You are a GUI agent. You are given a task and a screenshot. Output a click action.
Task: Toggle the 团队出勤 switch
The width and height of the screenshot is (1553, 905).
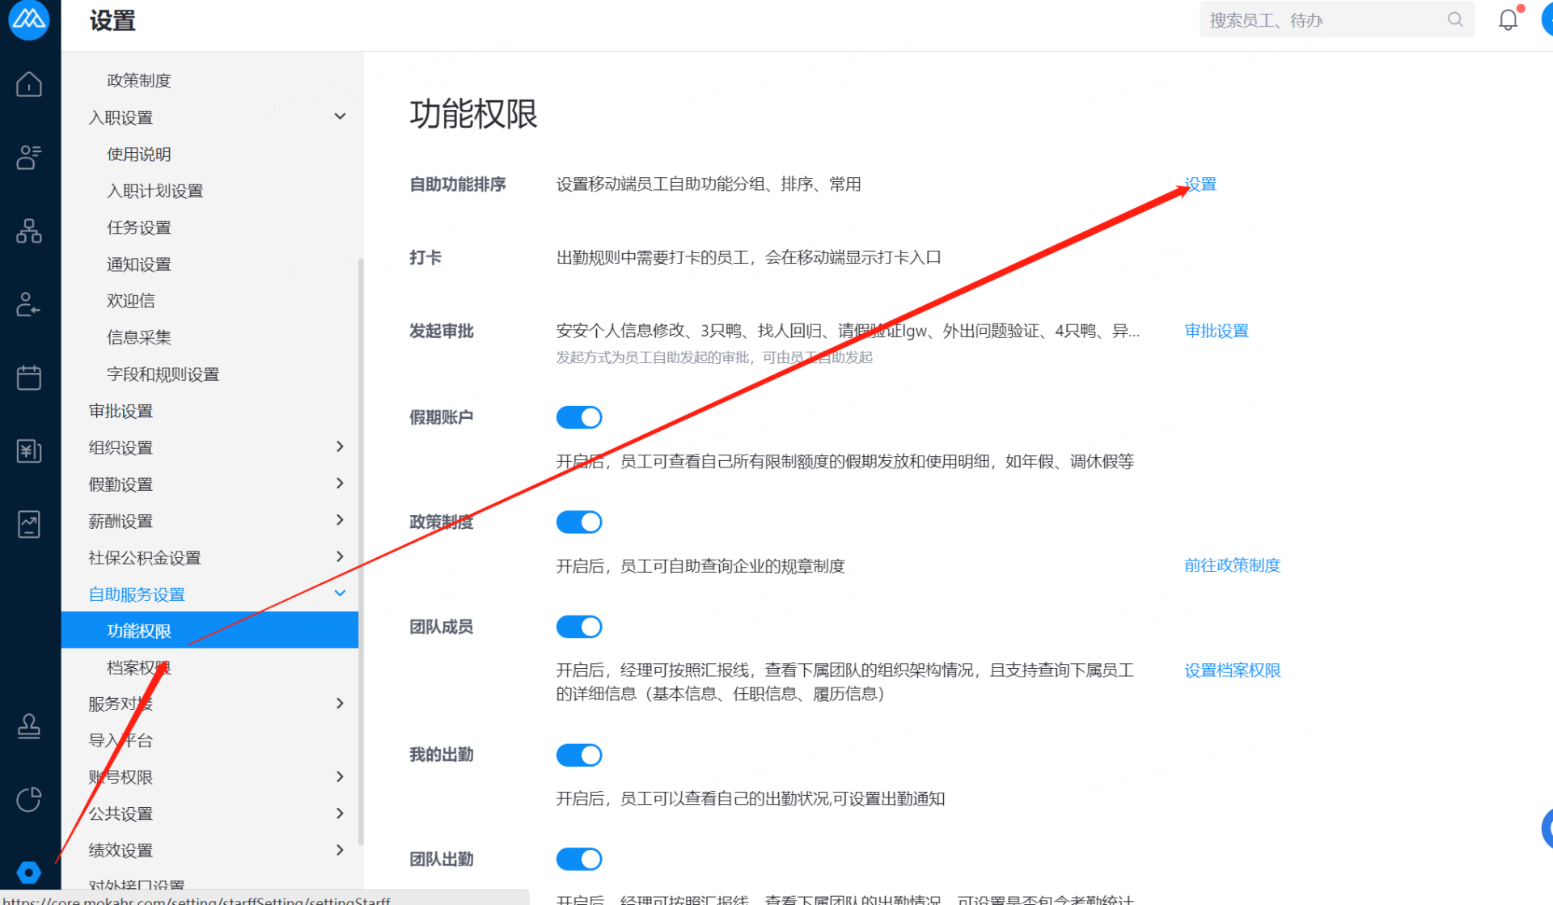[579, 859]
